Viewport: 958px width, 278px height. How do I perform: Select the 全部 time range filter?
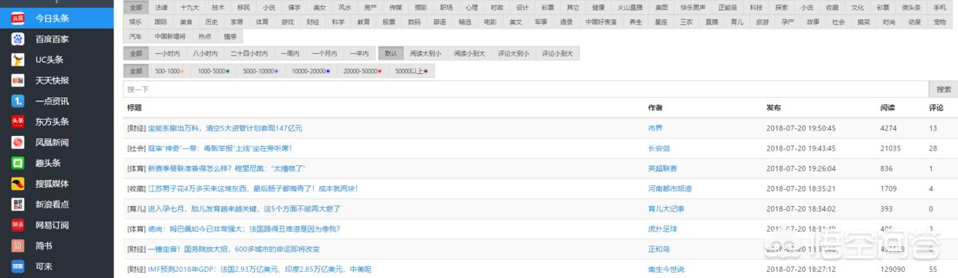(136, 54)
